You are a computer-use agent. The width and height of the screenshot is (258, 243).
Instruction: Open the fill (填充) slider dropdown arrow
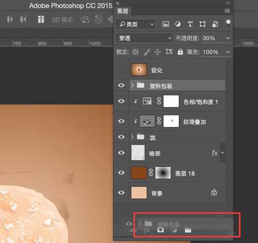point(228,52)
